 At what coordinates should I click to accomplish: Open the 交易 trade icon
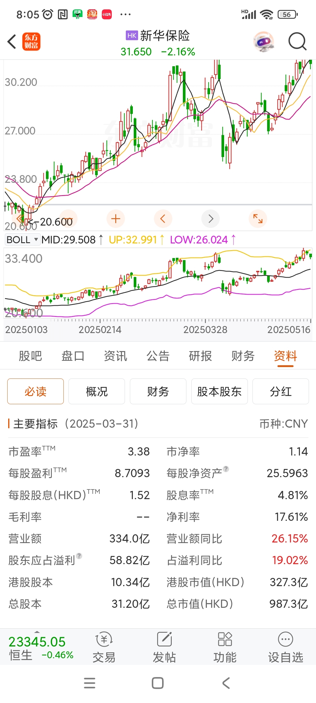[x=104, y=647]
